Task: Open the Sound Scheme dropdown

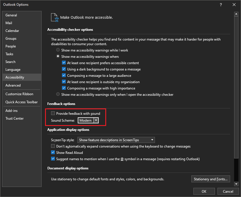Action: (96, 121)
